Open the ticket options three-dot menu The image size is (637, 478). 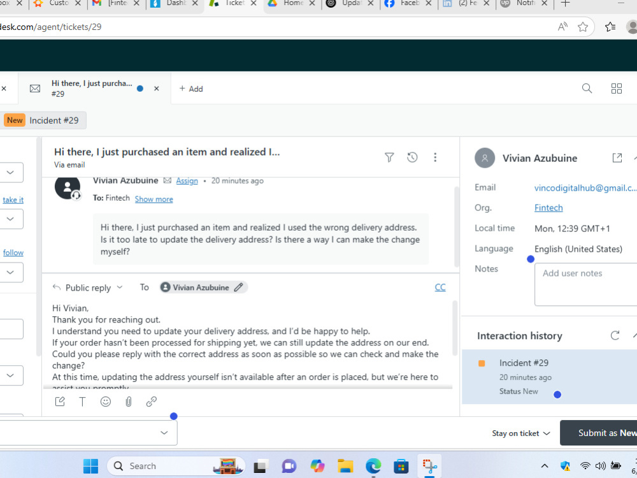click(435, 157)
